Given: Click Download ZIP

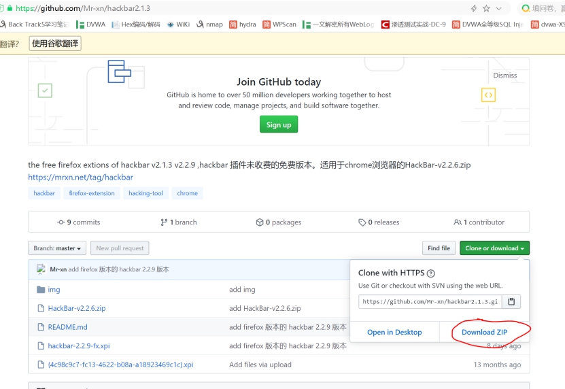Looking at the screenshot, I should tap(484, 332).
